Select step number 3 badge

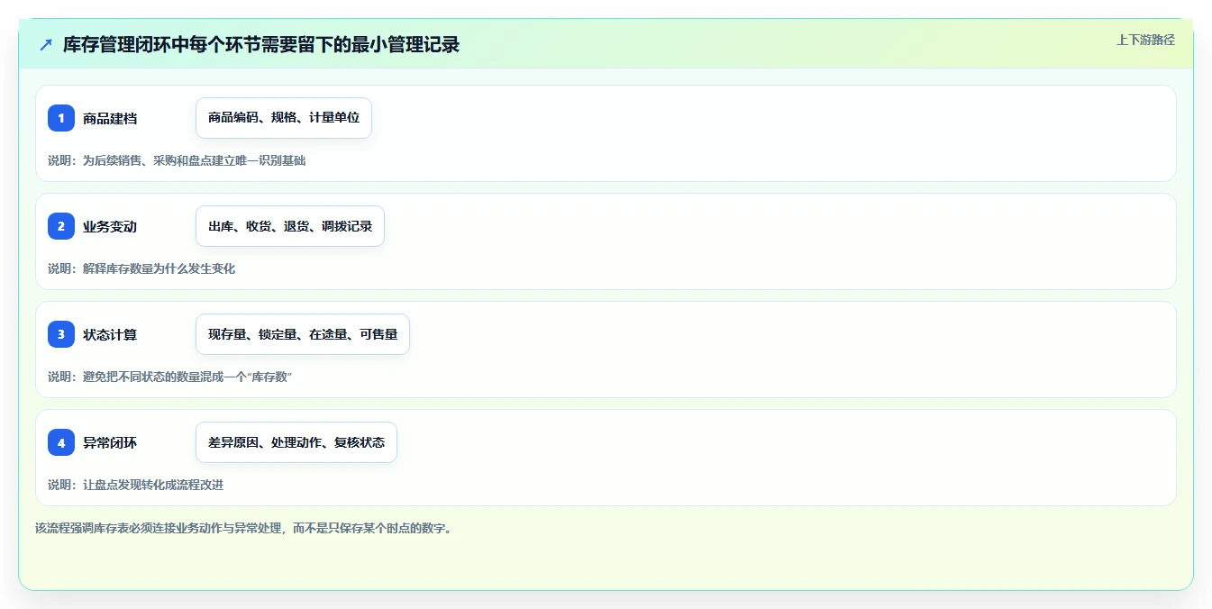click(x=61, y=334)
